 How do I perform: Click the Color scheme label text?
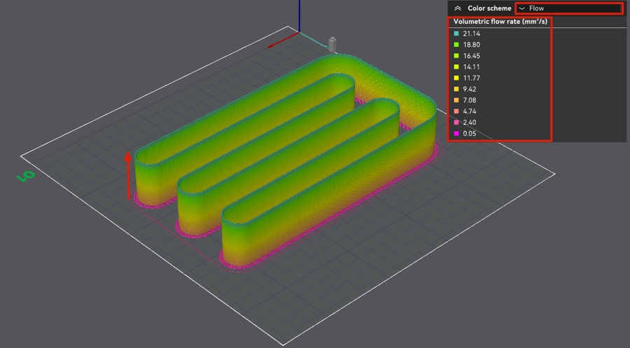click(x=489, y=8)
